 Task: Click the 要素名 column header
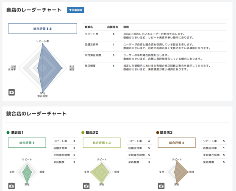tap(89, 27)
